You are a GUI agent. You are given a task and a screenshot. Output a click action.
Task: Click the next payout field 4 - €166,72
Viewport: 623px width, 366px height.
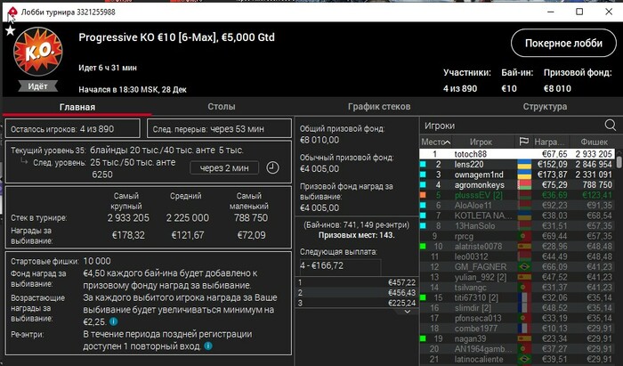(x=340, y=266)
